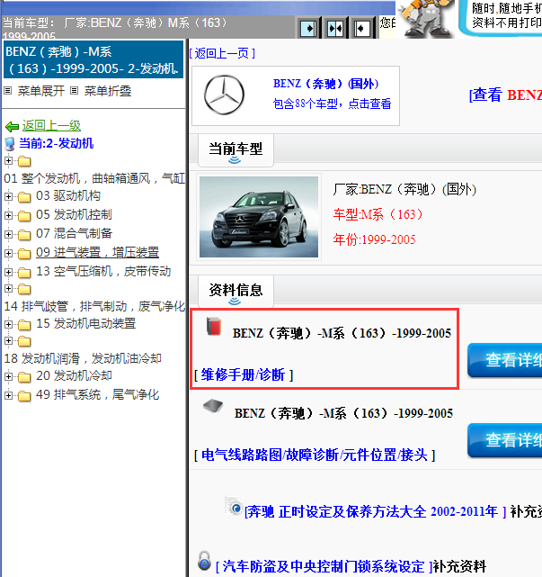542x577 pixels.
Task: Click the 车型:M系（163） red text
Action: coord(378,214)
